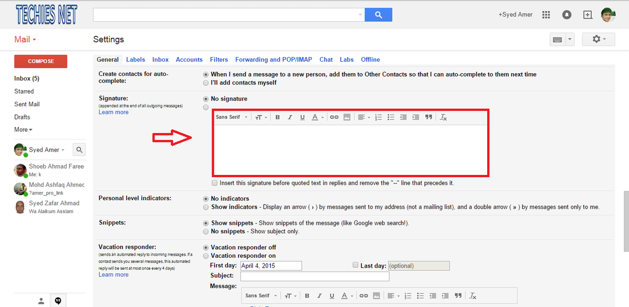Toggle italic in signature toolbar
Image resolution: width=629 pixels, height=307 pixels.
(x=290, y=117)
